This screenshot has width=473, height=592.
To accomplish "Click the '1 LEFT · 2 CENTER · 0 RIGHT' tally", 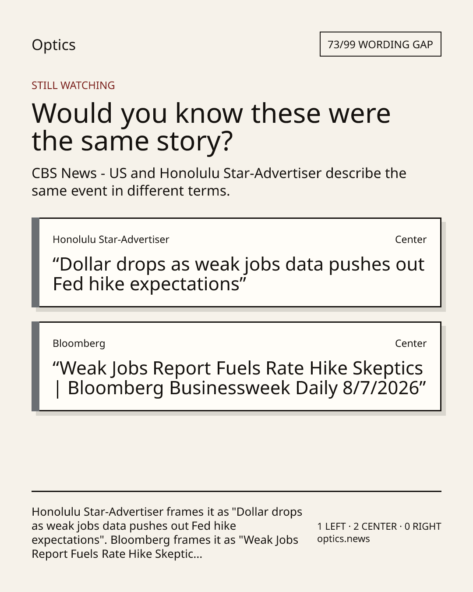I will pyautogui.click(x=379, y=526).
